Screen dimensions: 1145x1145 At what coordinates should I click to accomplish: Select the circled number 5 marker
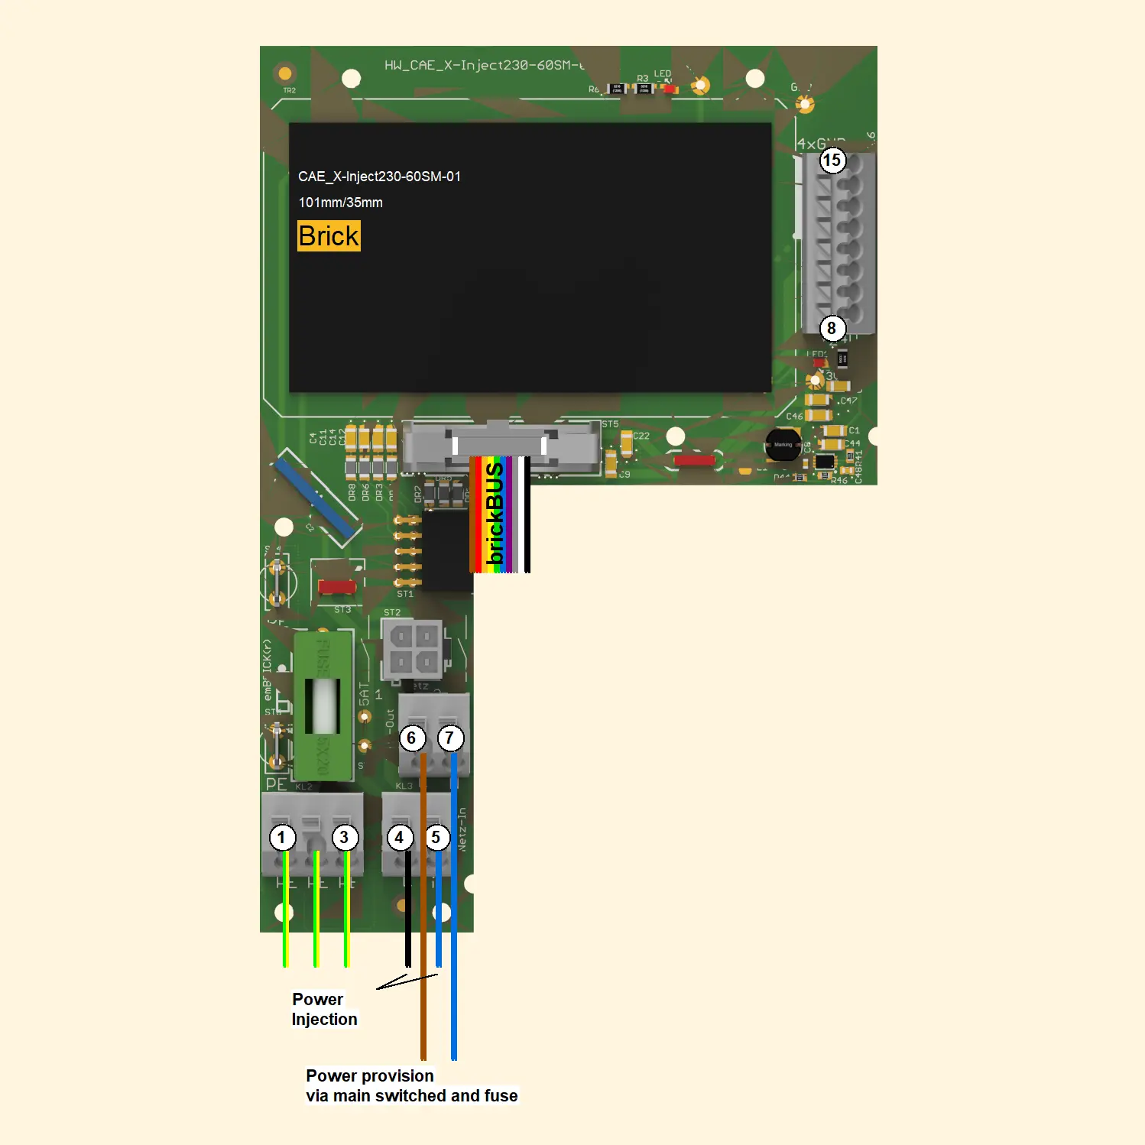click(436, 838)
